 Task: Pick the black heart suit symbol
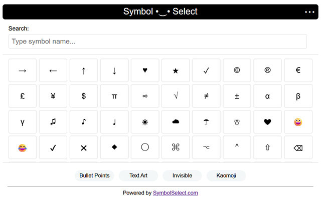145,70
